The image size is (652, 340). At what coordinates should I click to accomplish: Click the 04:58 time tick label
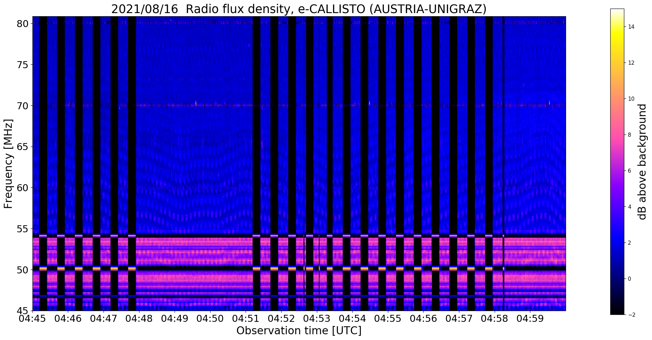[x=495, y=319]
